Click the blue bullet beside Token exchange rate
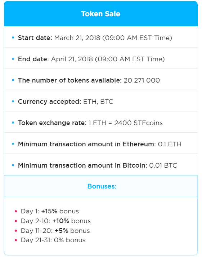Viewport: 202px width, 257px height. point(13,123)
